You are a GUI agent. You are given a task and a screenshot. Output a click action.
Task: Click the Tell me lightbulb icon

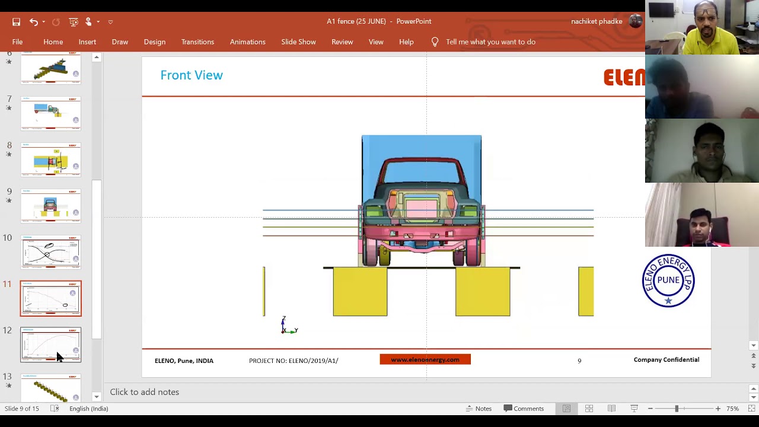click(x=435, y=42)
